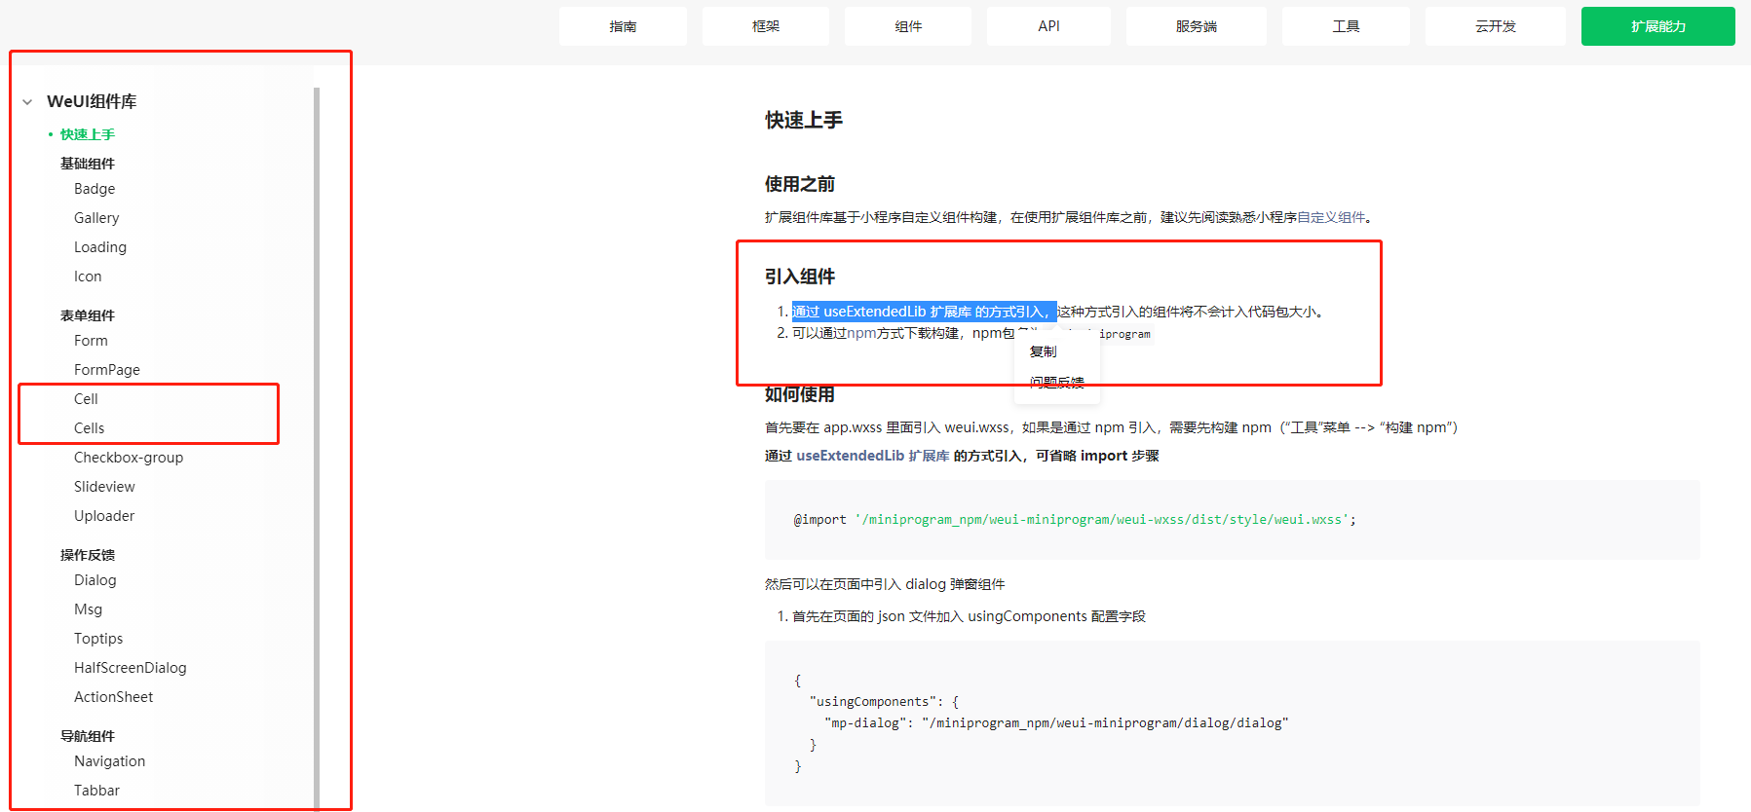
Task: Click the highlighted useExtendedLib 扩展库 link in 引入组件
Action: tap(897, 312)
